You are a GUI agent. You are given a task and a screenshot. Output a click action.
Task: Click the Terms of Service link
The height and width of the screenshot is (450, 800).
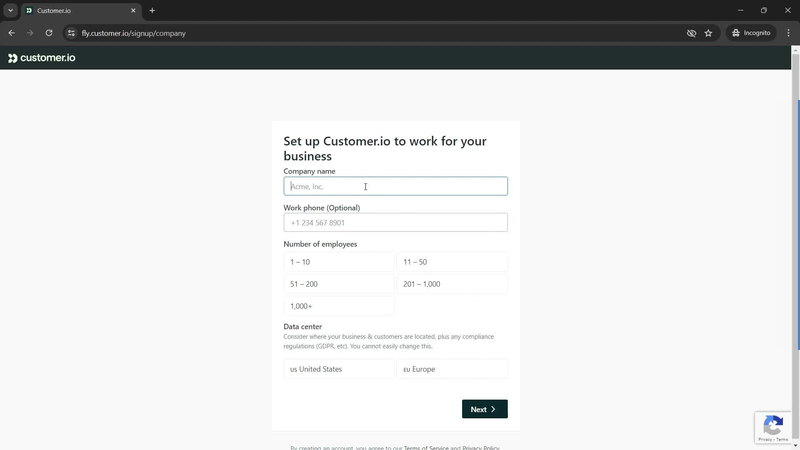coord(426,447)
